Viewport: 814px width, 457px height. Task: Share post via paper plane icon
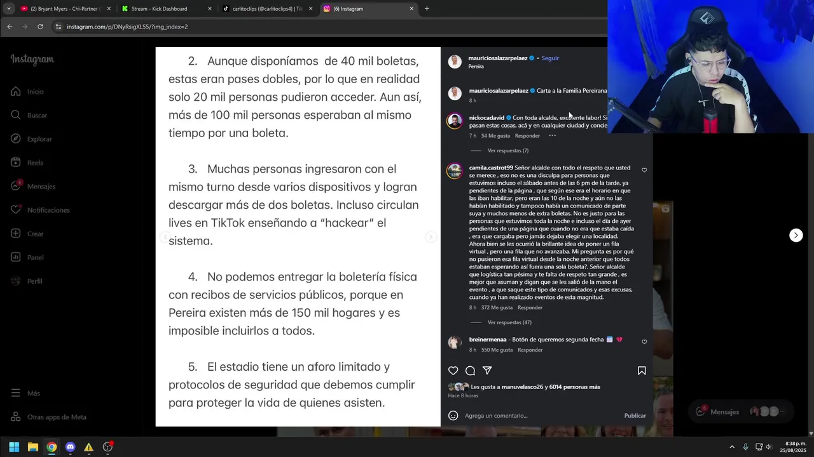pyautogui.click(x=487, y=371)
